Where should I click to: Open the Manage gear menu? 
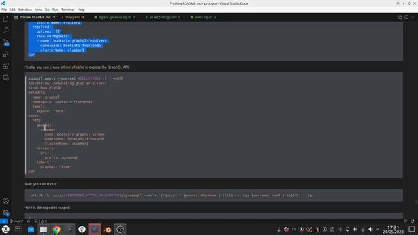(6, 213)
